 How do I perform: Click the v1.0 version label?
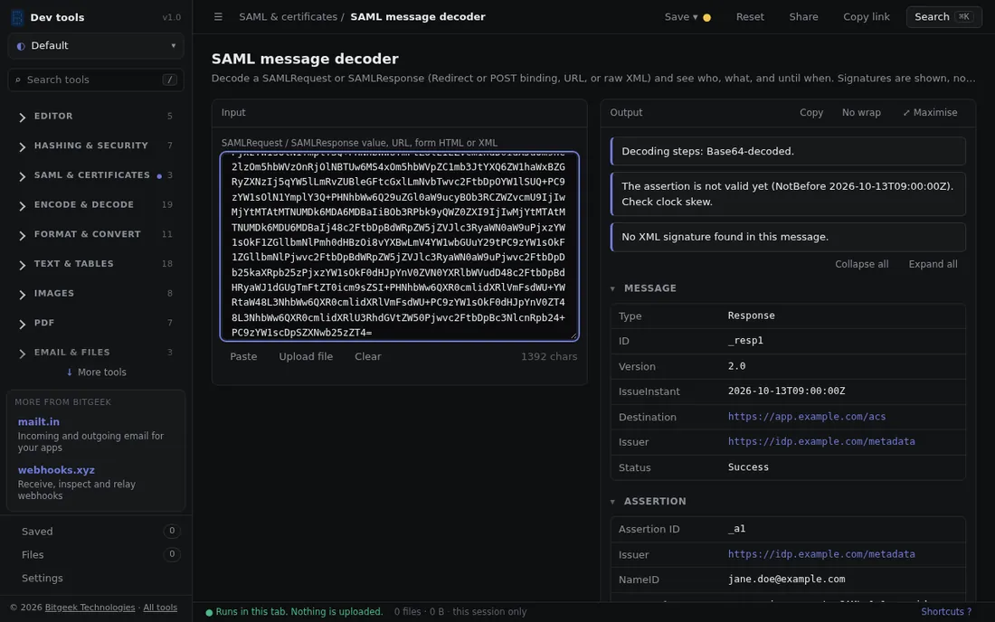coord(171,17)
